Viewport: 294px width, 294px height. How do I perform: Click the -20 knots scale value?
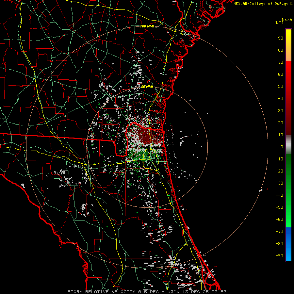pyautogui.click(x=279, y=171)
